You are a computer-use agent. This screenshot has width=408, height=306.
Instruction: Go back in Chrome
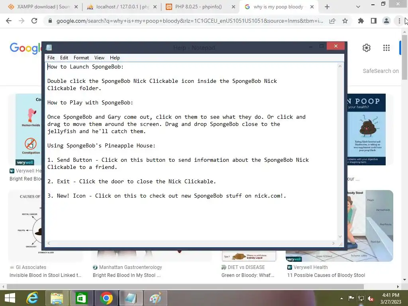pyautogui.click(x=9, y=21)
